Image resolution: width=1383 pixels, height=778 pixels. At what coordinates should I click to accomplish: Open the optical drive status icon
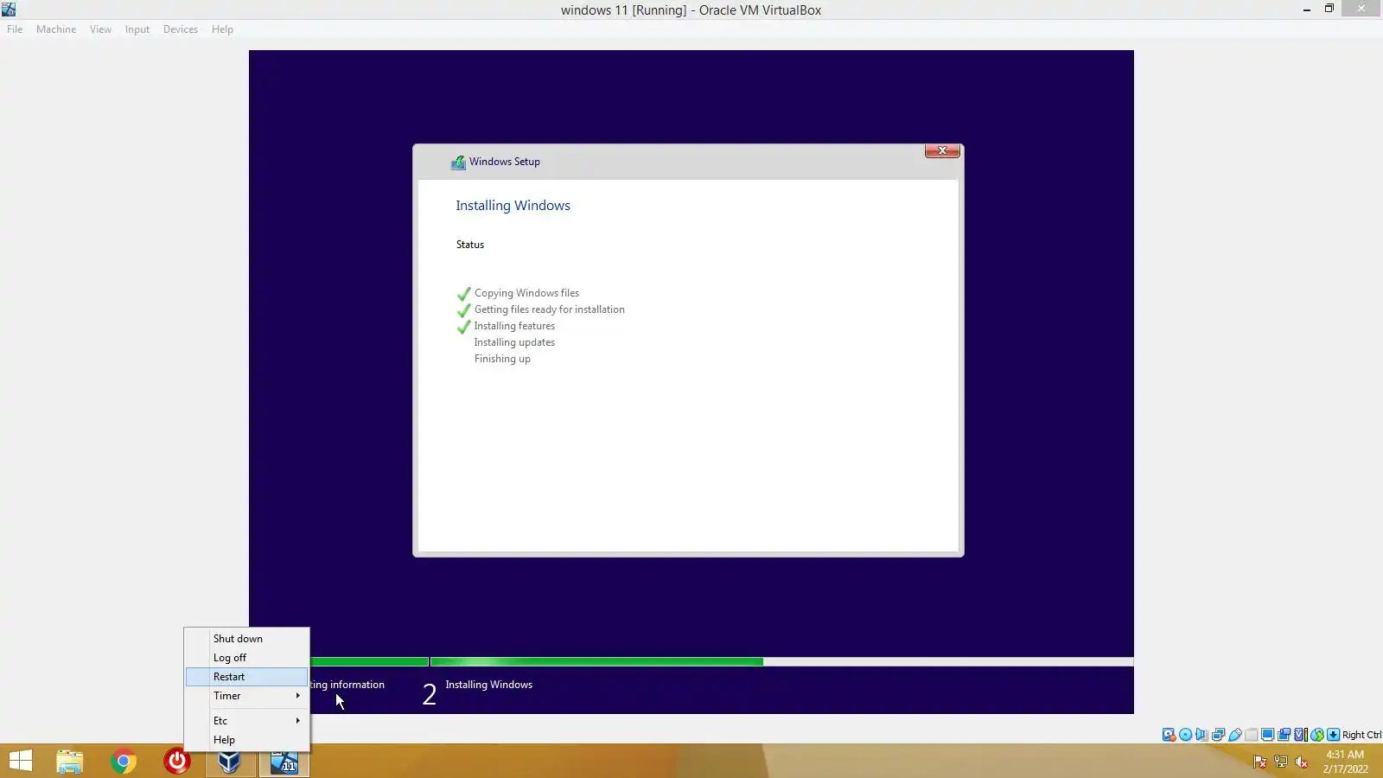(x=1186, y=735)
